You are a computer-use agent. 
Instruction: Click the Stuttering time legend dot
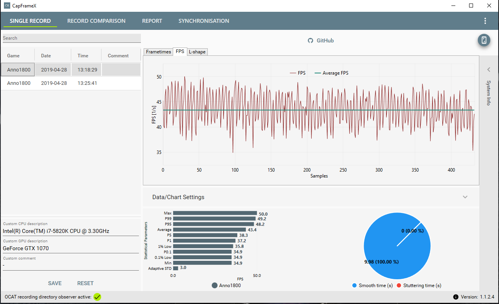coord(399,286)
